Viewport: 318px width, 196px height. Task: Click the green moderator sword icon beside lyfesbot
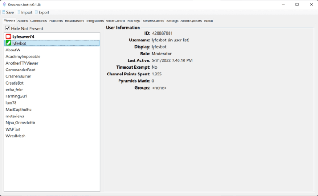click(8, 43)
